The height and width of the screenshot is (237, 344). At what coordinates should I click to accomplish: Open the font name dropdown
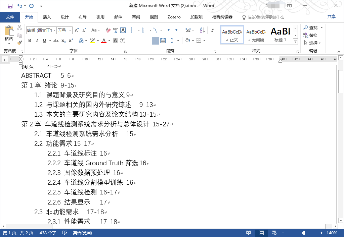(54, 30)
